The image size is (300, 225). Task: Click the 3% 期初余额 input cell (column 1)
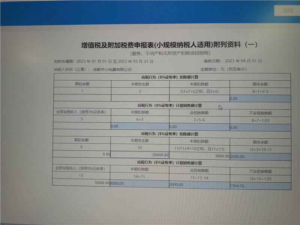pyautogui.click(x=82, y=98)
